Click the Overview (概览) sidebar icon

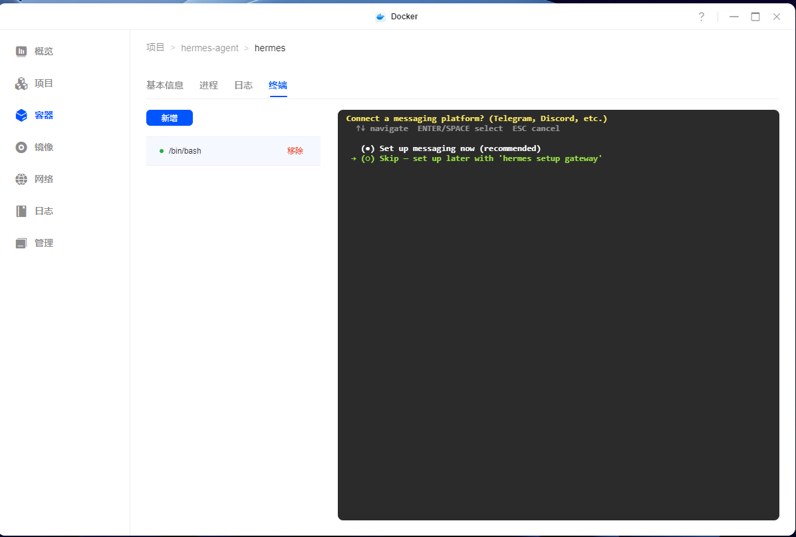pyautogui.click(x=21, y=51)
